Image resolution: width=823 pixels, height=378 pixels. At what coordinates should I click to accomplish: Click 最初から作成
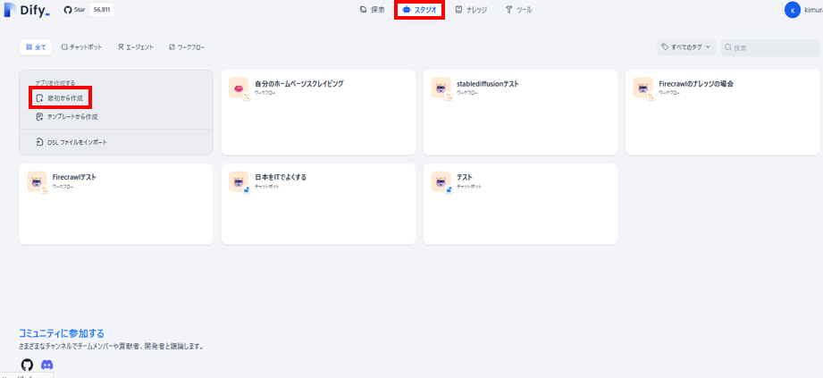[60, 98]
